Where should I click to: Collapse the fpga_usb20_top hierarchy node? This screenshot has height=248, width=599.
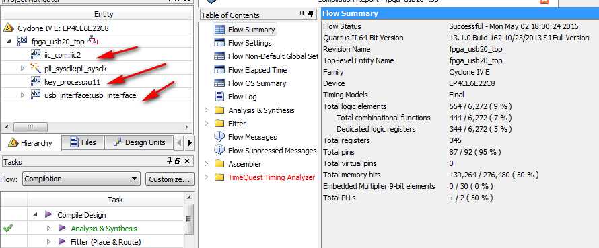pos(9,41)
